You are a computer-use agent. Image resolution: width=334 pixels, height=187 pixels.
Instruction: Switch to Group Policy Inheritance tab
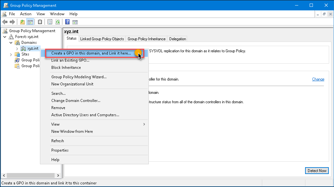pyautogui.click(x=147, y=39)
